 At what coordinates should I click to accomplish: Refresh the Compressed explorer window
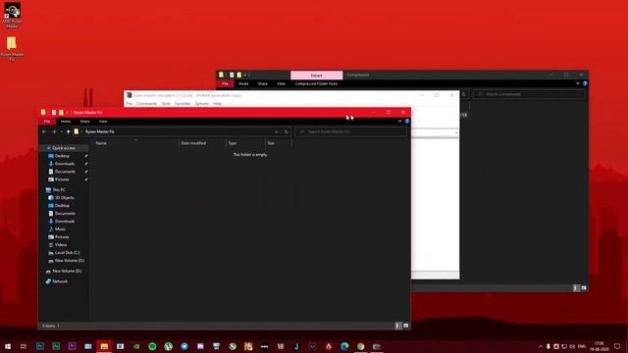[x=464, y=94]
